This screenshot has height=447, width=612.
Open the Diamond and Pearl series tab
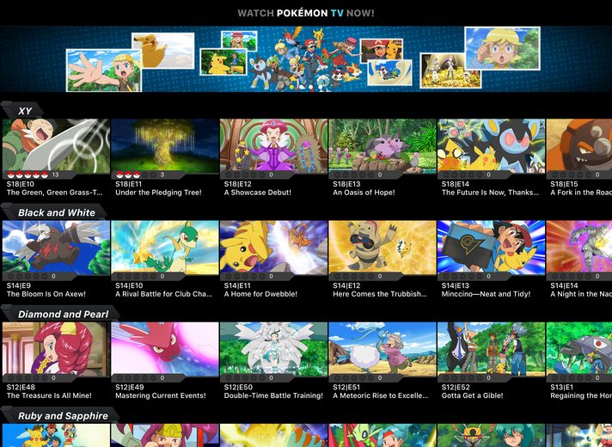pyautogui.click(x=60, y=314)
